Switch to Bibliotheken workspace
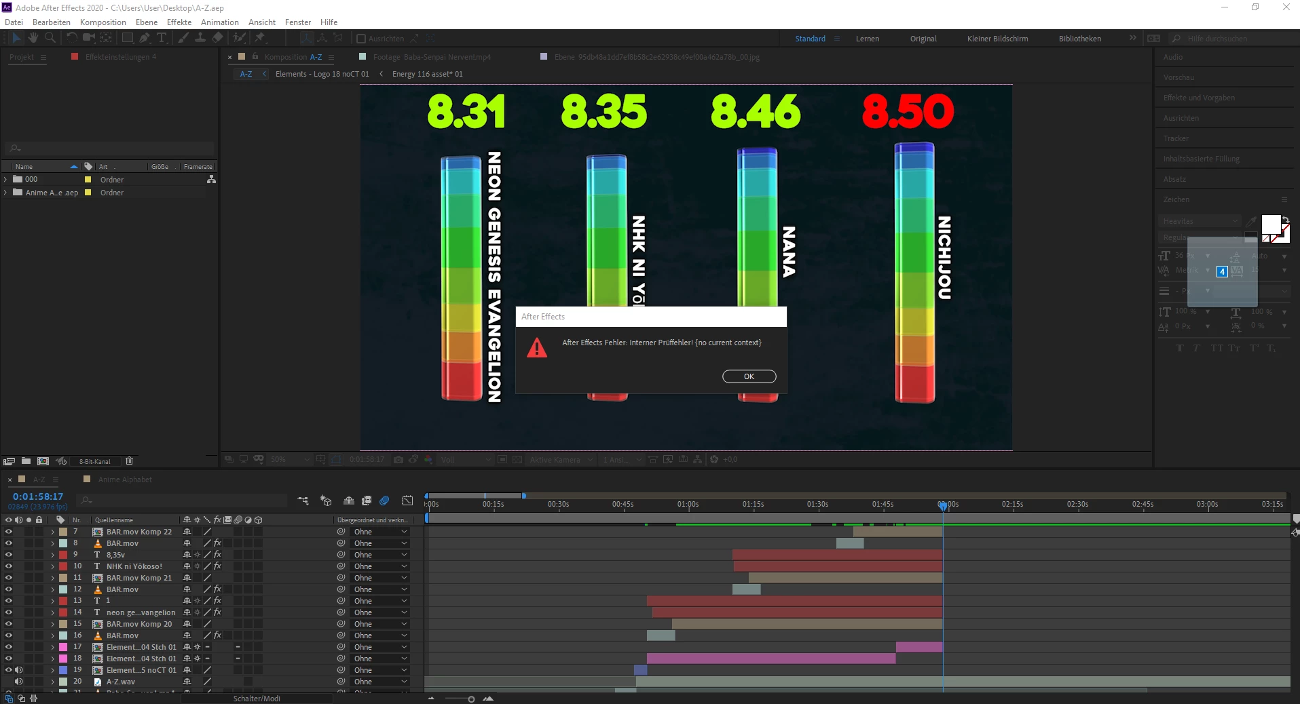The height and width of the screenshot is (704, 1300). [1079, 39]
